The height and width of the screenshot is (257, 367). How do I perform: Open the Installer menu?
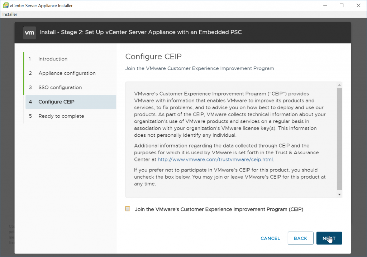10,14
